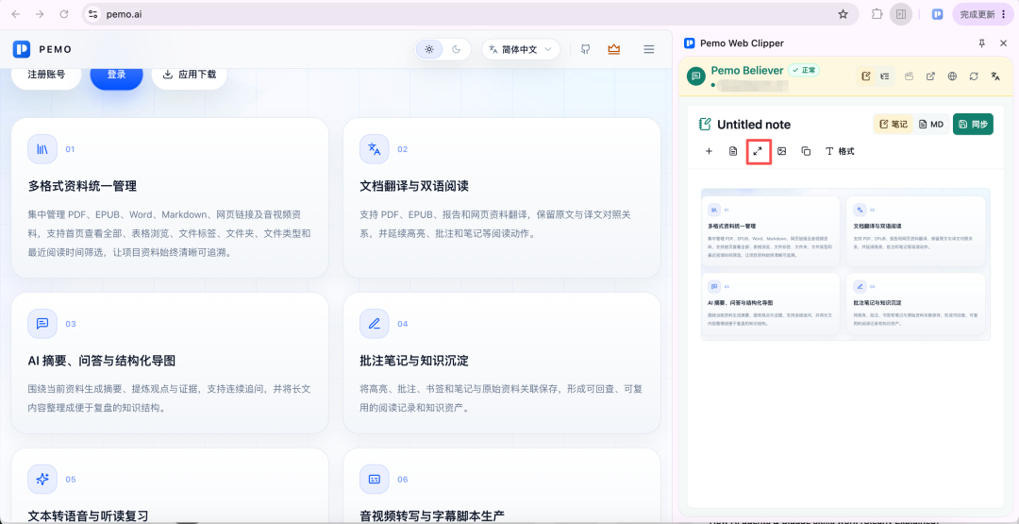Click the site info icon in address bar

(x=92, y=13)
